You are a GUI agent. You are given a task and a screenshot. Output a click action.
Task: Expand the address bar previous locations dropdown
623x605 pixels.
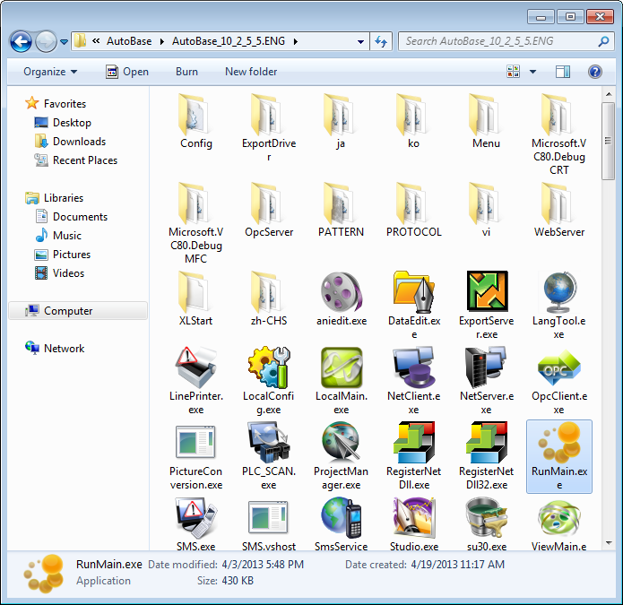(360, 41)
